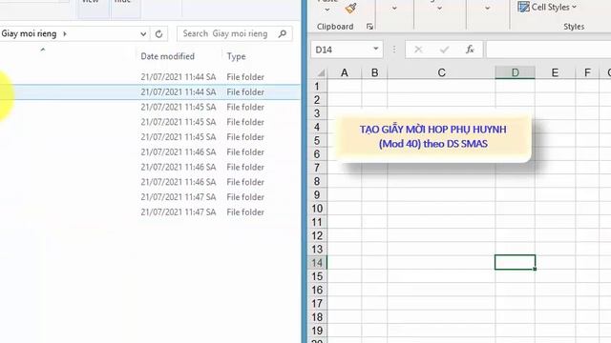Select row 18 header
This screenshot has width=611, height=343.
click(x=317, y=317)
